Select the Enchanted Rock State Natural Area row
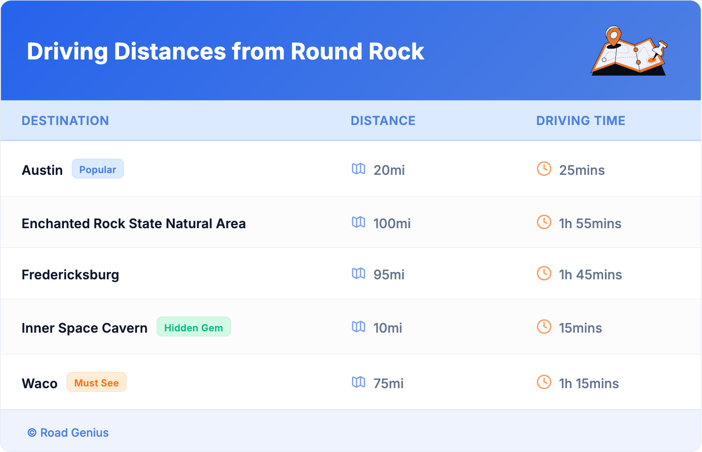Screen dimensions: 702x452 click(133, 223)
